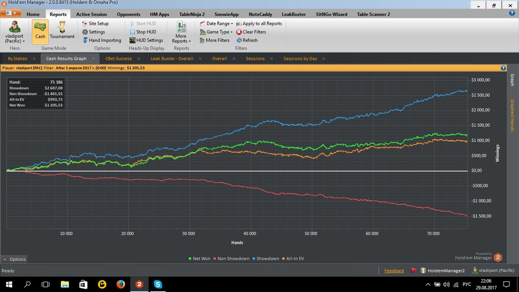The height and width of the screenshot is (292, 519).
Task: Expand the Date Range filter
Action: [216, 23]
